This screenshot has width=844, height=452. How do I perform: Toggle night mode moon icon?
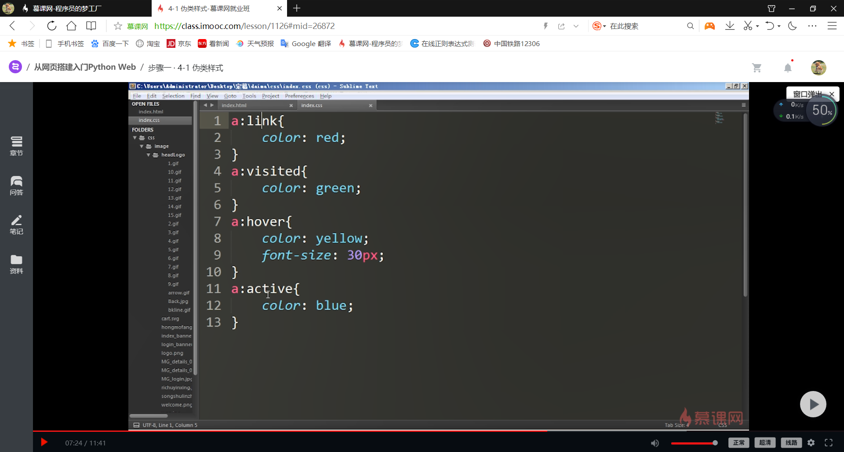(793, 26)
